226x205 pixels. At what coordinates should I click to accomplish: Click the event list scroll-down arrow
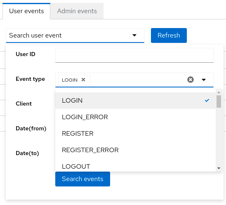[219, 168]
